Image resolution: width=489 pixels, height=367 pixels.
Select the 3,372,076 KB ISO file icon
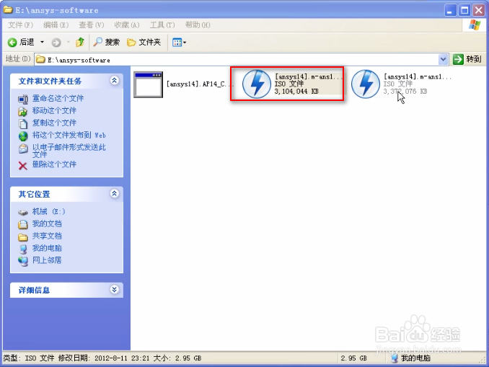365,84
